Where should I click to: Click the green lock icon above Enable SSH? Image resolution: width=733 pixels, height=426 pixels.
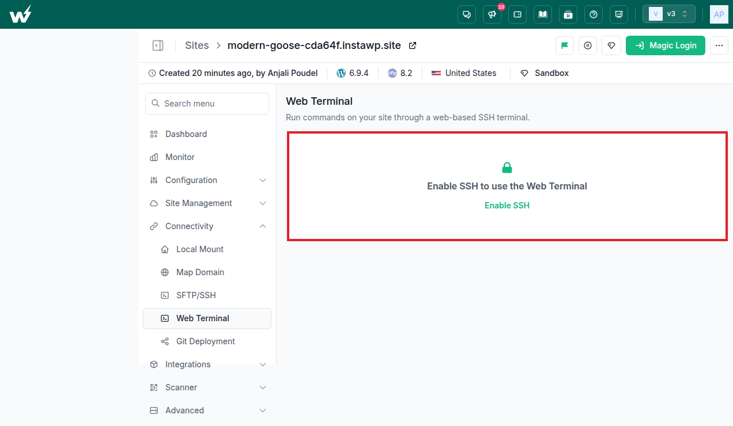tap(507, 168)
